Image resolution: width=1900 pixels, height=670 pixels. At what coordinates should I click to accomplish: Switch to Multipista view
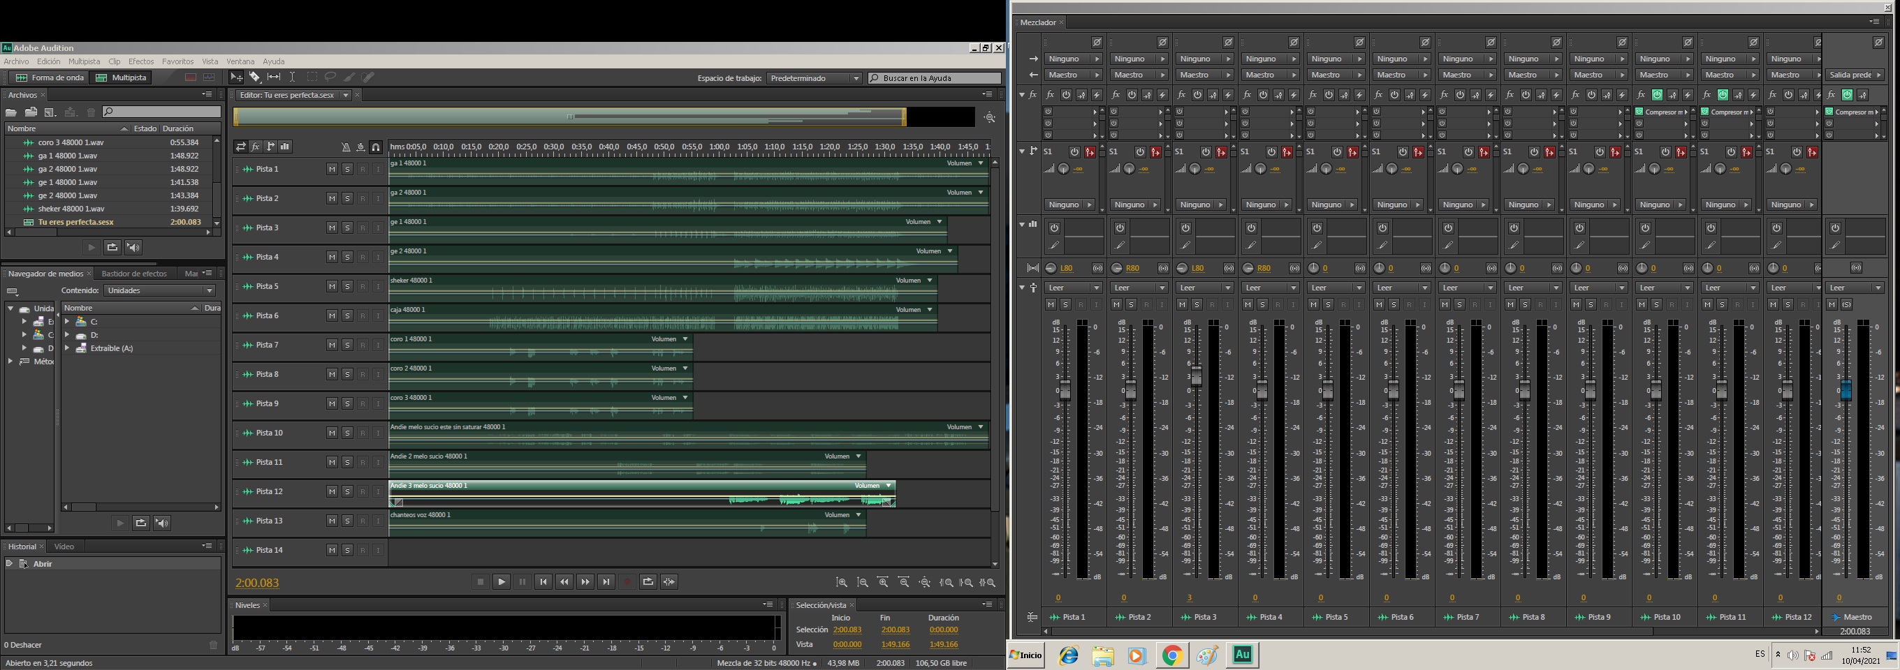(x=121, y=77)
